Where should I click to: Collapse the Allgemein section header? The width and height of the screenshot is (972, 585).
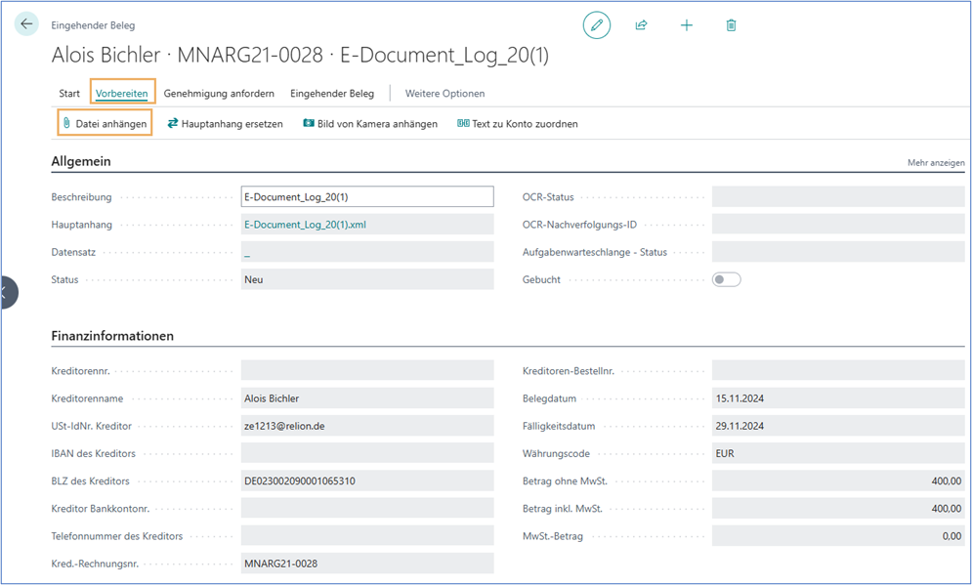[x=81, y=161]
